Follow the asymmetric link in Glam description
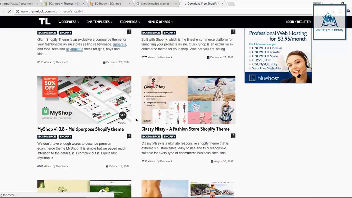The height and width of the screenshot is (198, 352). [x=75, y=49]
